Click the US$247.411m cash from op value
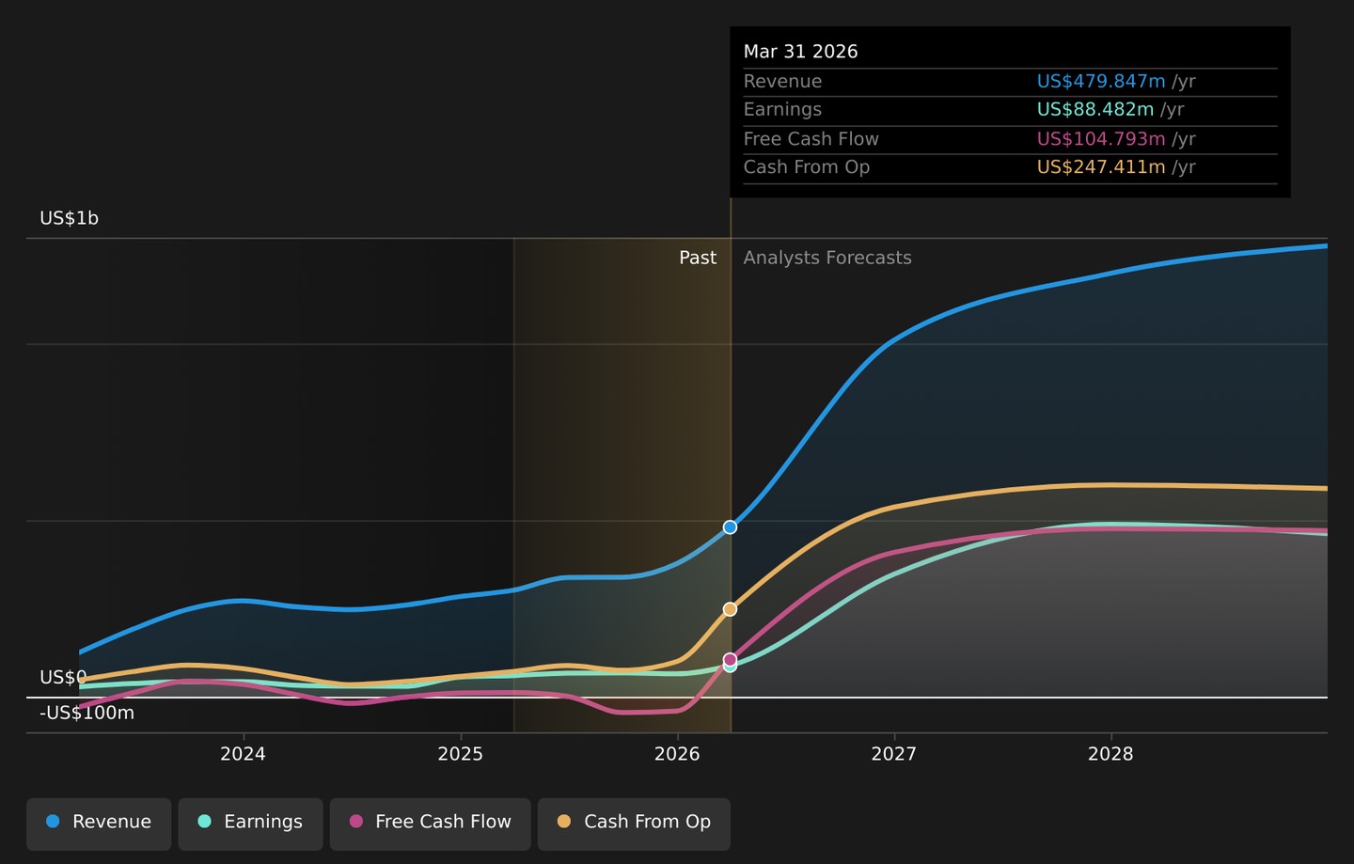 pyautogui.click(x=1101, y=167)
